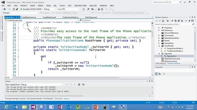The height and width of the screenshot is (110, 197).
Task: Click the Navigate Backward toolbar icon
Action: click(5, 9)
